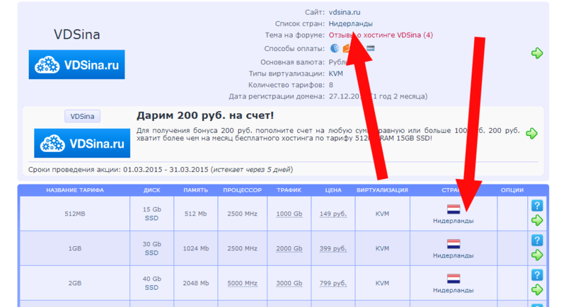This screenshot has width=566, height=307.
Task: Sort by ПАМЯТЬ column header
Action: click(196, 190)
